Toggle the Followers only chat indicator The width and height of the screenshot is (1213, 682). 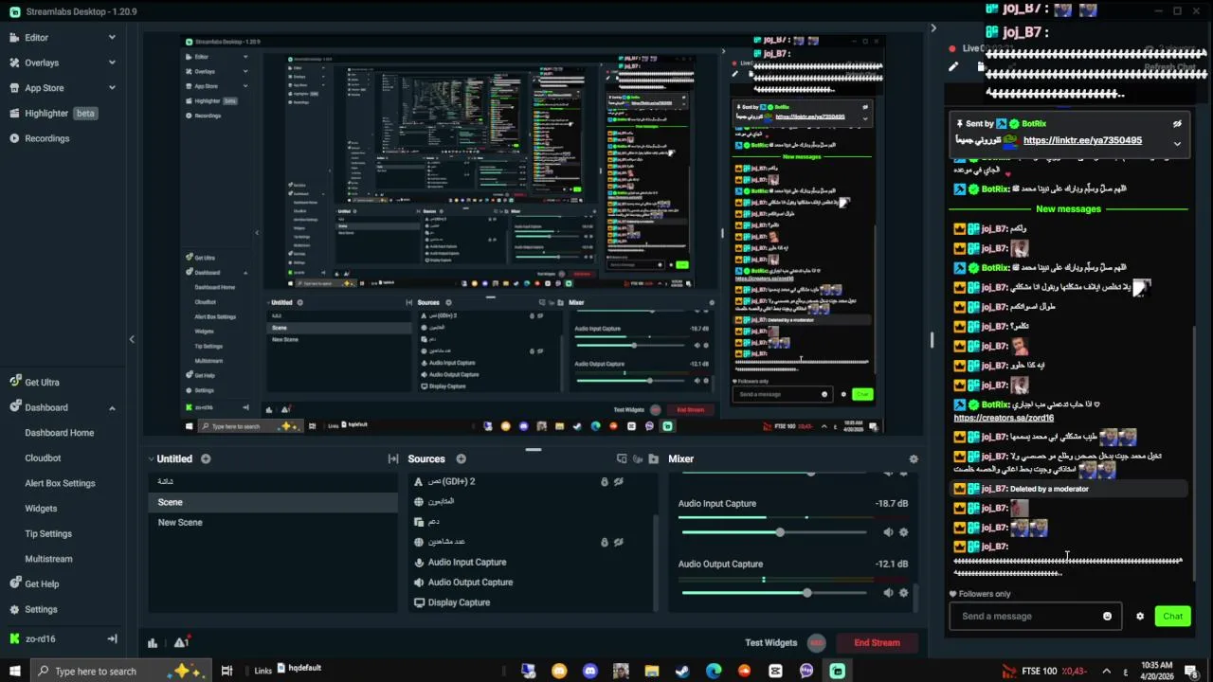tap(981, 594)
